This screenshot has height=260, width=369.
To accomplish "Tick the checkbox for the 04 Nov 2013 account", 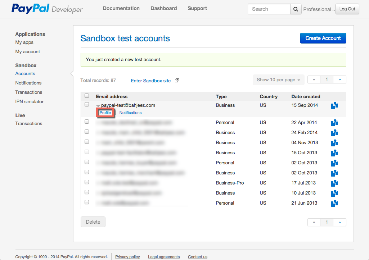I will [x=87, y=142].
